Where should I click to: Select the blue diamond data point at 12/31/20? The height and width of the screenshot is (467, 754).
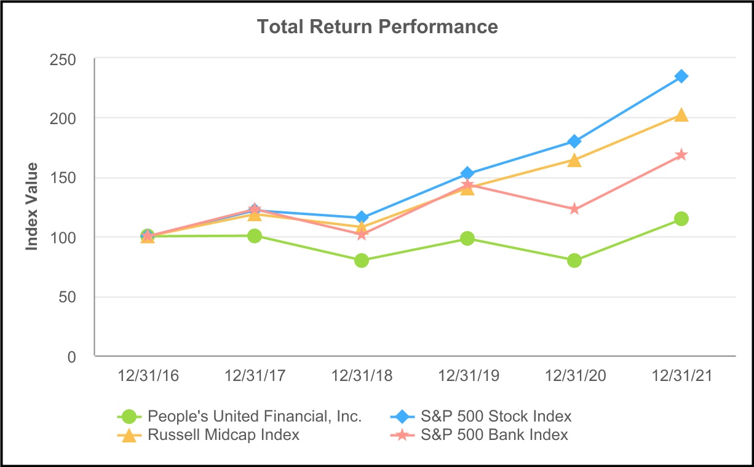pyautogui.click(x=574, y=141)
